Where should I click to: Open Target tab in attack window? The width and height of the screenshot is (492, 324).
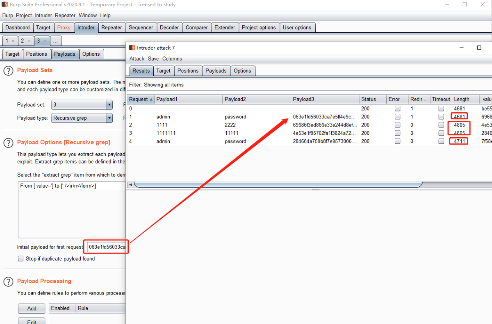point(163,71)
